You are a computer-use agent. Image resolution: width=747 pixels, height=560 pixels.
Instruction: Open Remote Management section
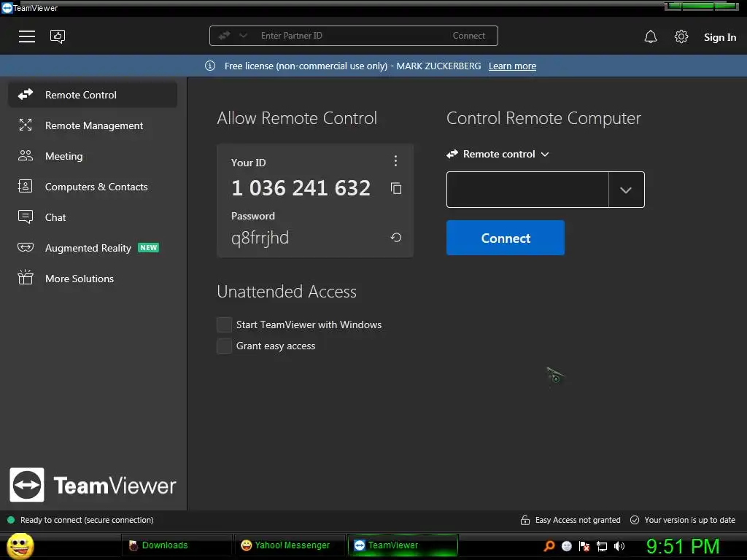pyautogui.click(x=93, y=125)
